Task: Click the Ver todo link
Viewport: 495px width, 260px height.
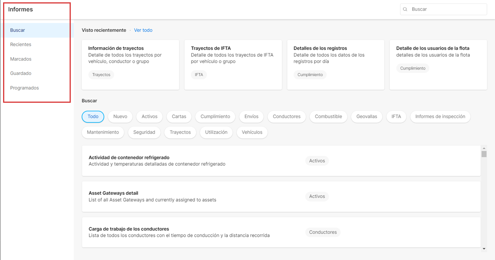Action: tap(143, 30)
